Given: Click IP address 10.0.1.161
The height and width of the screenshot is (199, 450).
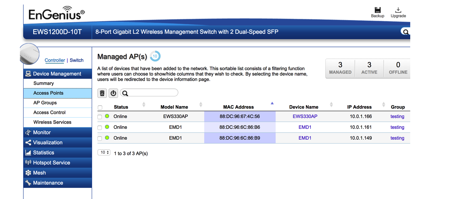Looking at the screenshot, I should pos(361,127).
